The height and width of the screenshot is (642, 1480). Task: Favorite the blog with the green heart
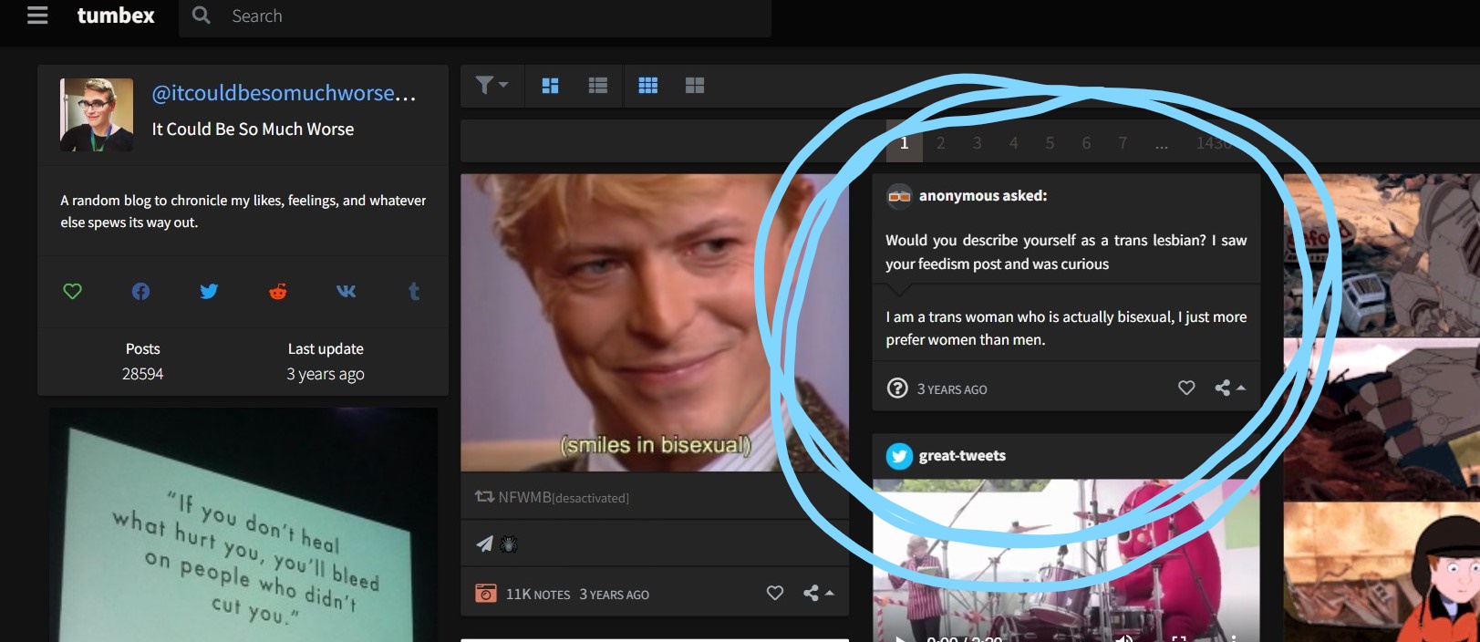click(x=72, y=291)
